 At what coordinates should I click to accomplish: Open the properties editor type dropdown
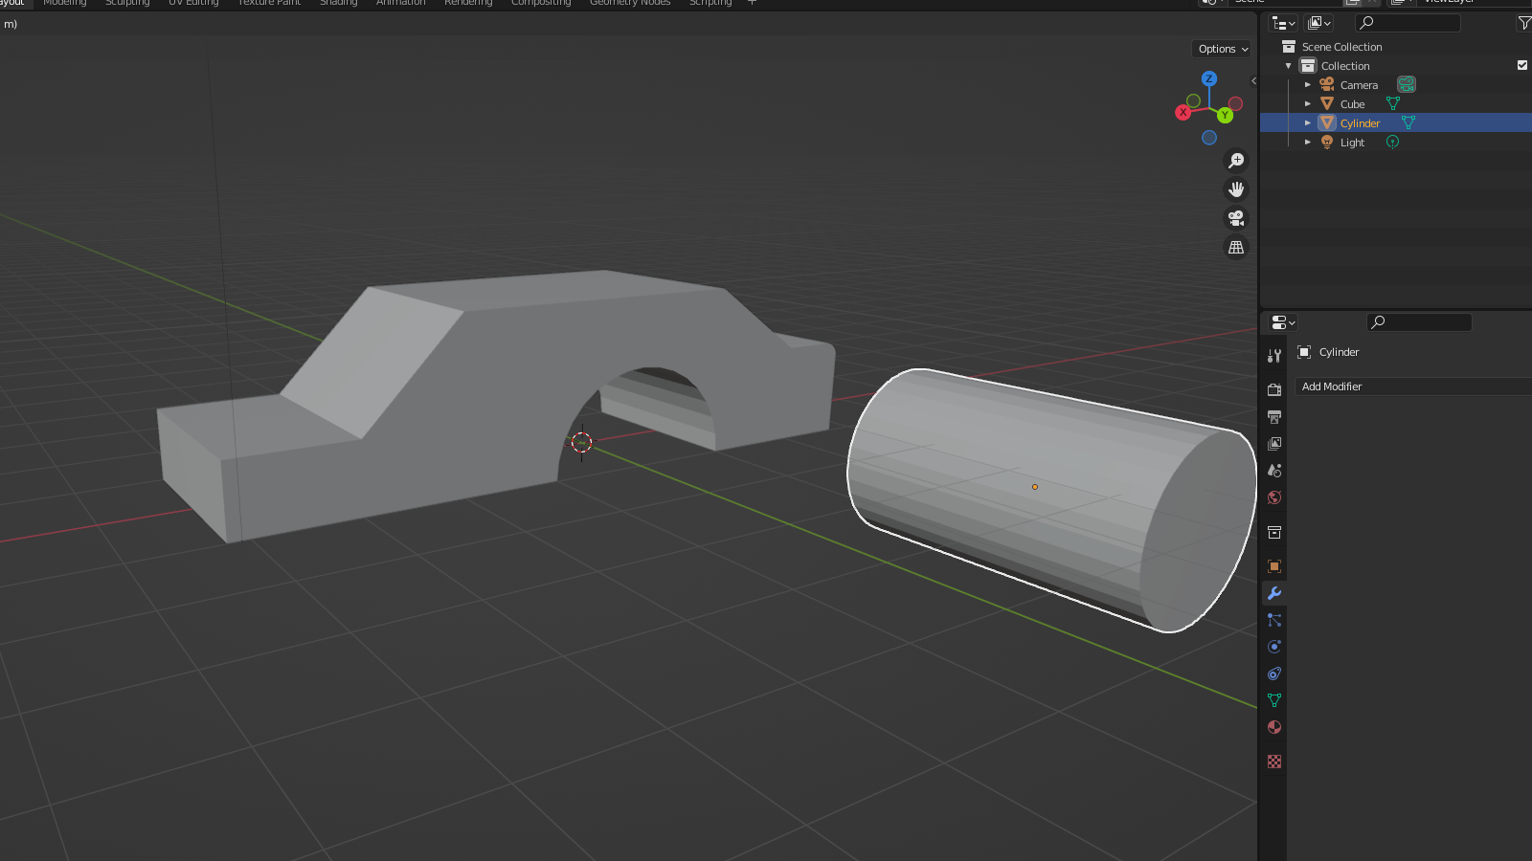click(1283, 322)
